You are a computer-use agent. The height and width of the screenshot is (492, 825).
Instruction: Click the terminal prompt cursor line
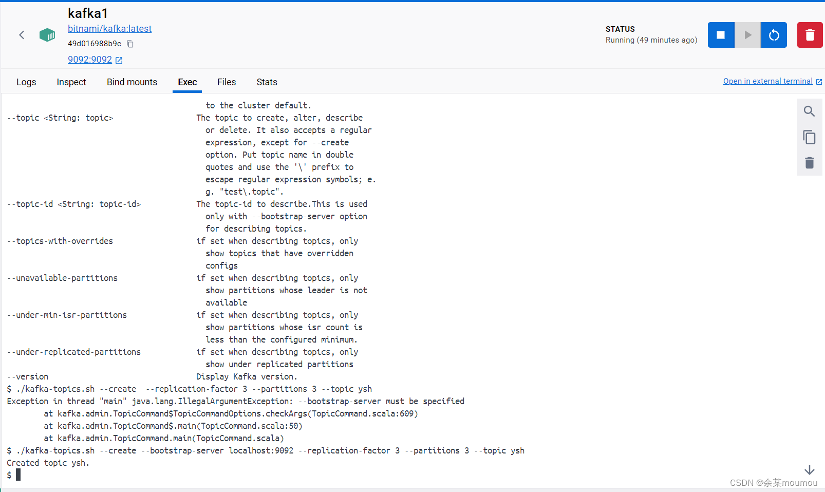pyautogui.click(x=14, y=475)
